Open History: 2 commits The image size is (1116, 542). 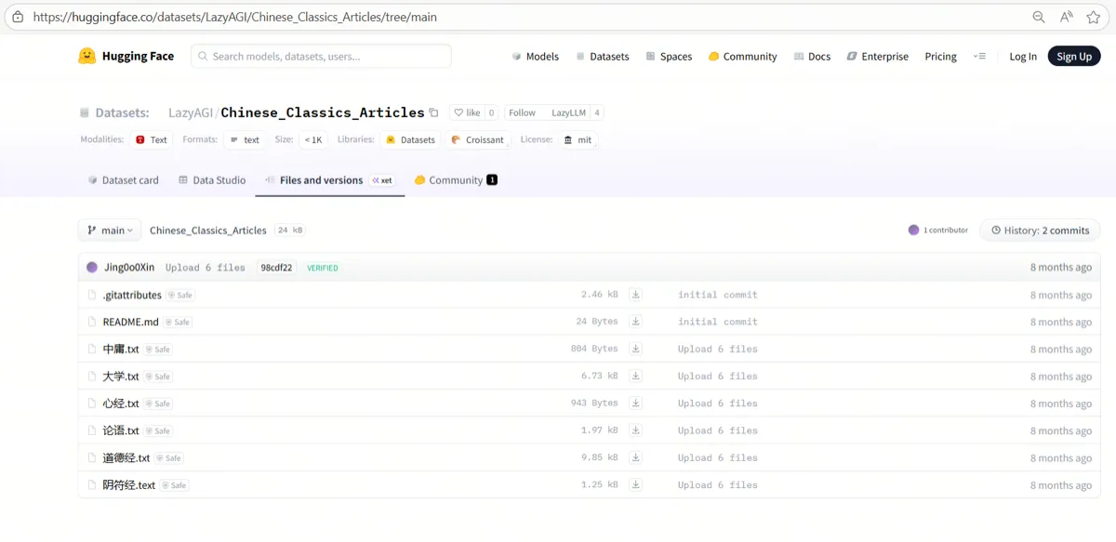(1040, 230)
